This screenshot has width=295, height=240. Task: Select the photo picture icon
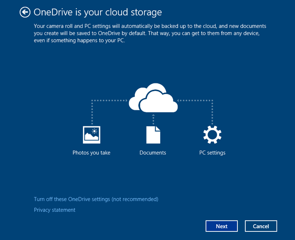pyautogui.click(x=92, y=134)
